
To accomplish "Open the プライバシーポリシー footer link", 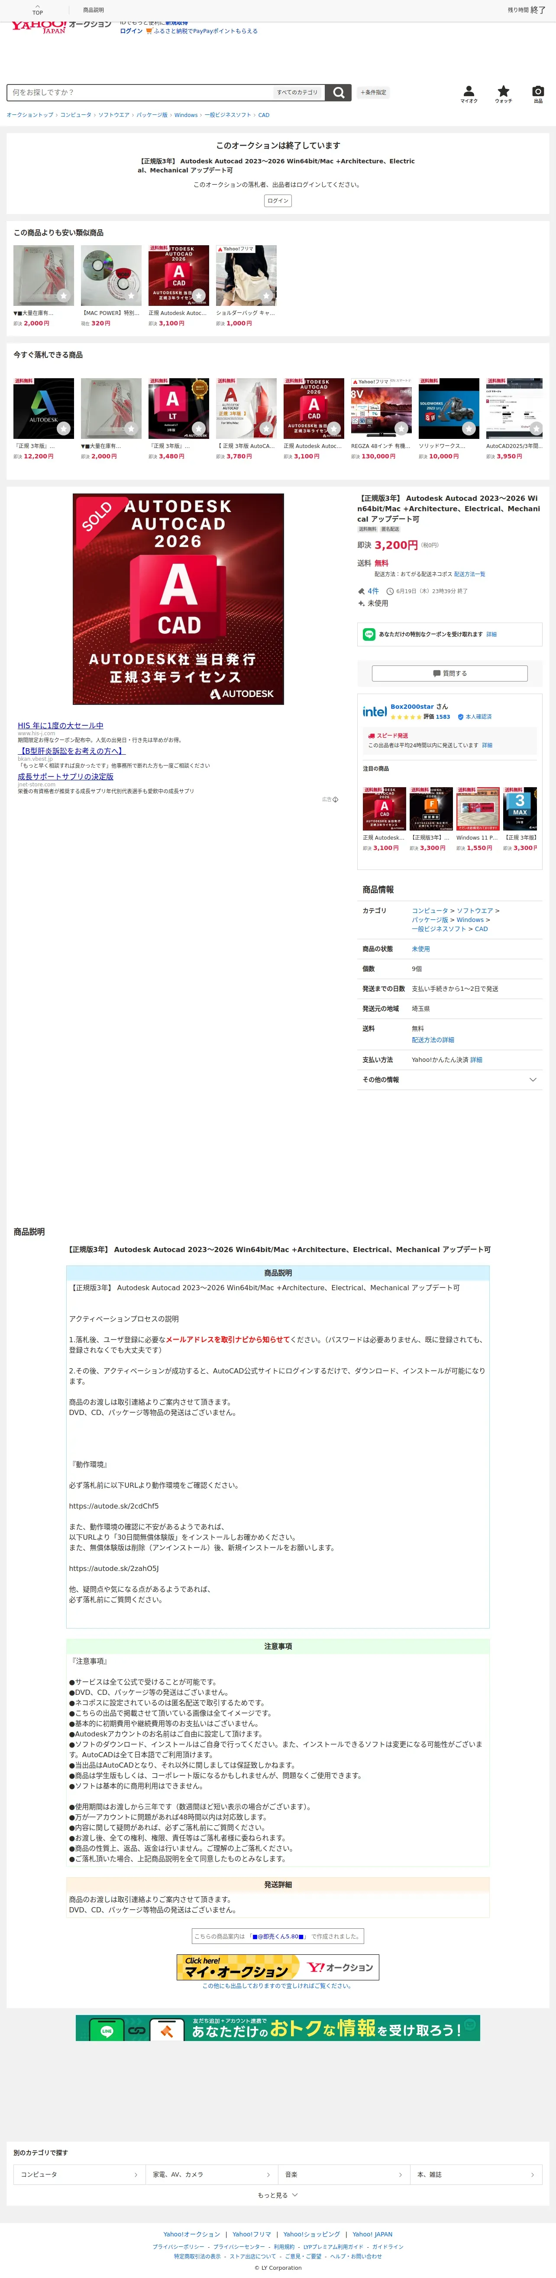I will click(x=178, y=2246).
